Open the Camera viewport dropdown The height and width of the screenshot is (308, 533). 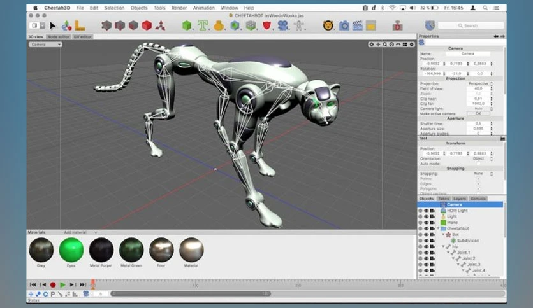tap(45, 45)
